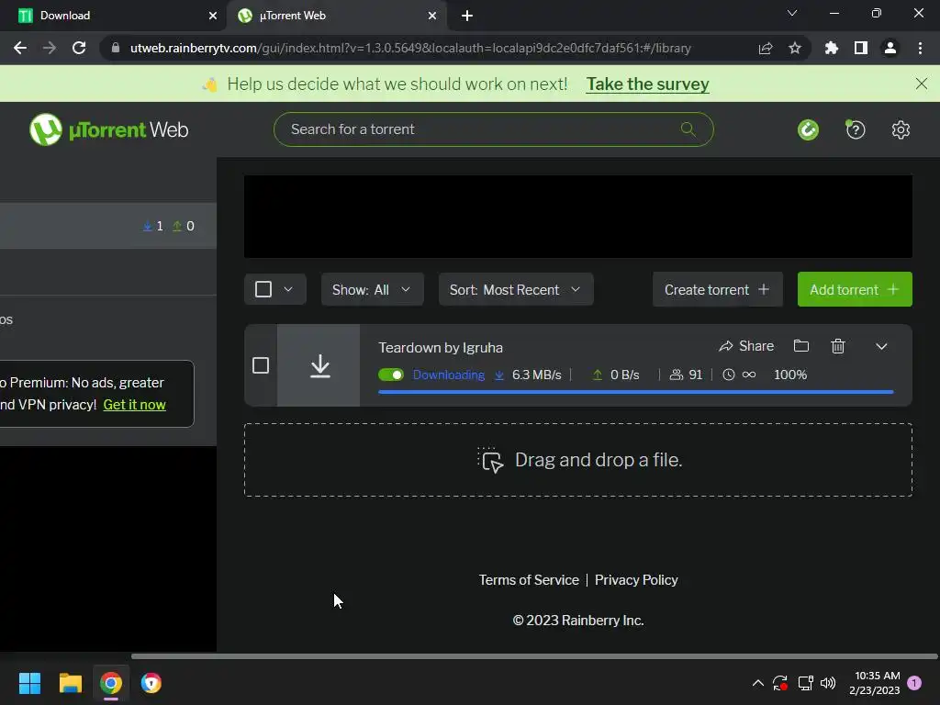940x705 pixels.
Task: Switch to the Download tab
Action: tap(113, 16)
